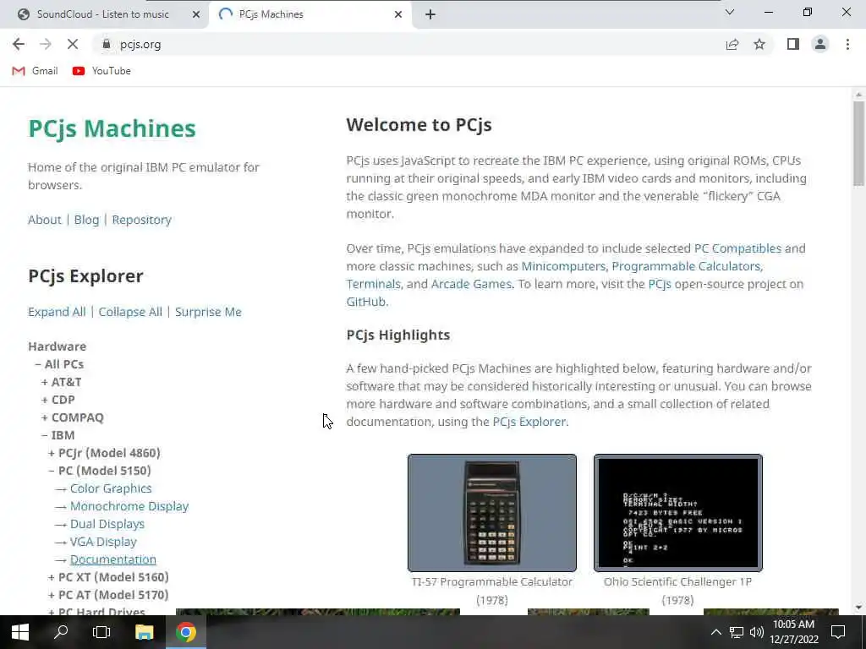Open the YouTube bookmark
Viewport: 866px width, 649px height.
pyautogui.click(x=101, y=71)
